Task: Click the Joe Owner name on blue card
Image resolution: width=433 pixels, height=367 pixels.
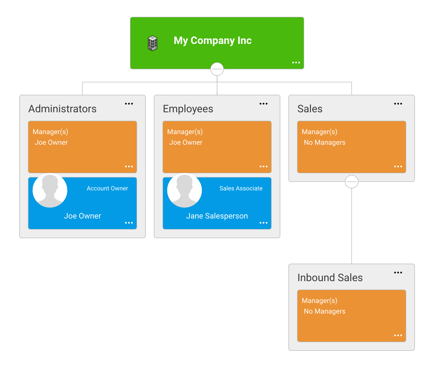Action: coord(82,216)
